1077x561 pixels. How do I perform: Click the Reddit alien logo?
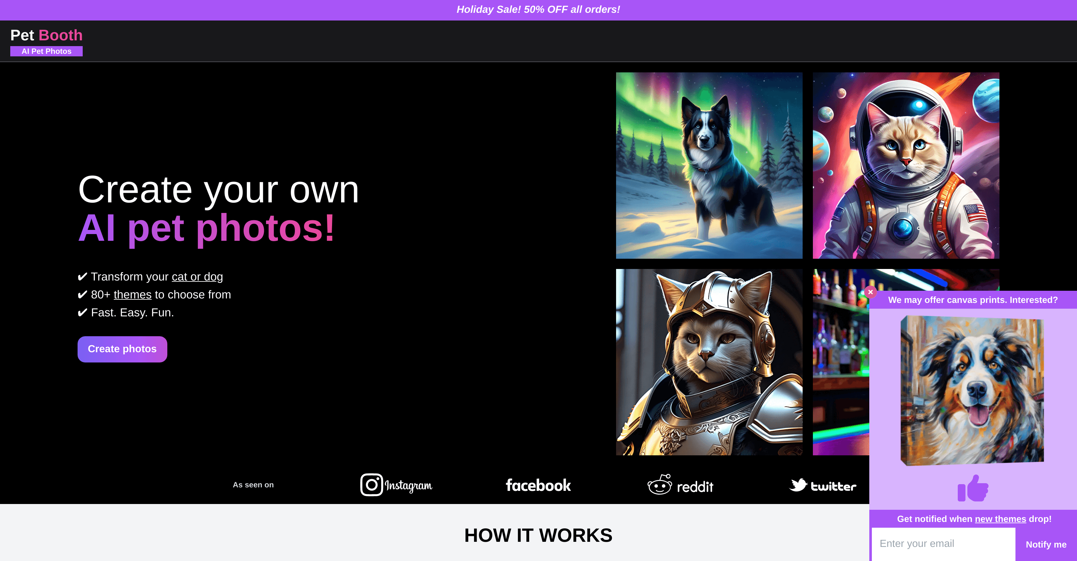659,485
